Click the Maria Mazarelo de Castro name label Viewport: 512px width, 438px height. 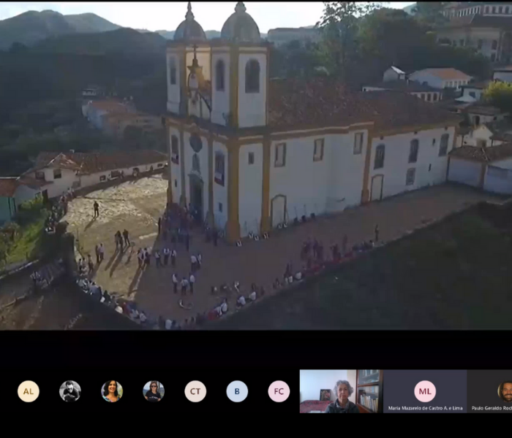(425, 408)
